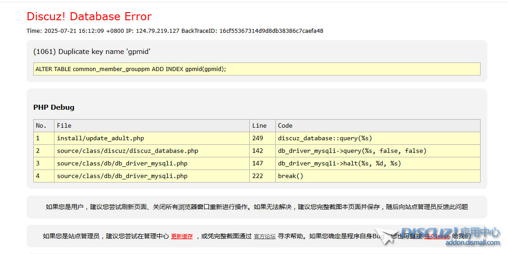The width and height of the screenshot is (508, 254).
Task: Select line number 249 cell
Action: (x=262, y=138)
